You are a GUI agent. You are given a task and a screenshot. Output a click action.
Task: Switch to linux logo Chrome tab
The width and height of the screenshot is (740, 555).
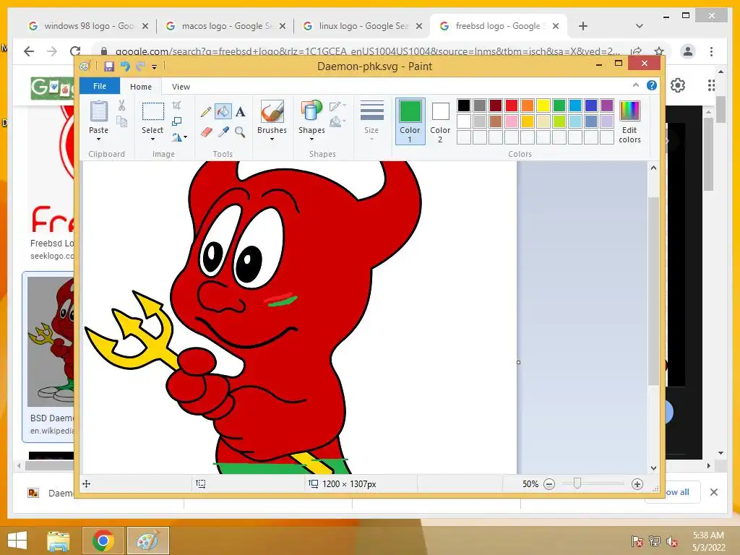click(363, 26)
